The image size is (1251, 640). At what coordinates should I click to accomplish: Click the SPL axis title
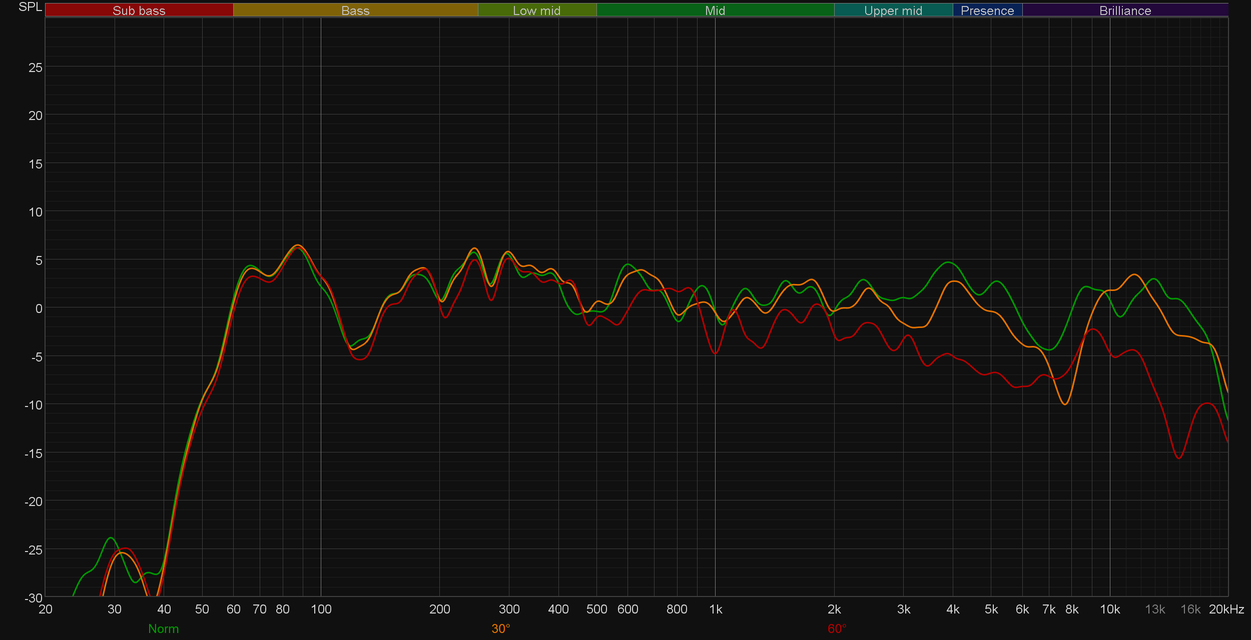coord(30,7)
